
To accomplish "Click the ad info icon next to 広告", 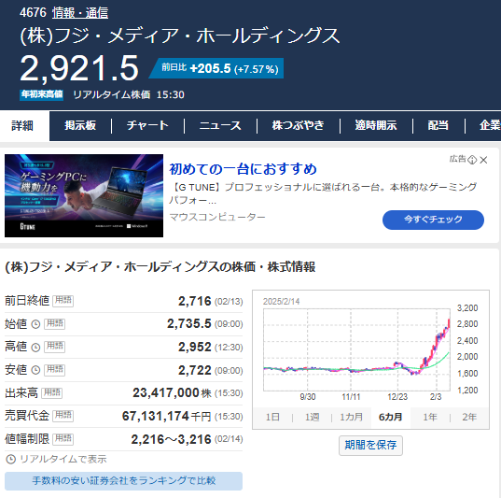I will tap(472, 160).
